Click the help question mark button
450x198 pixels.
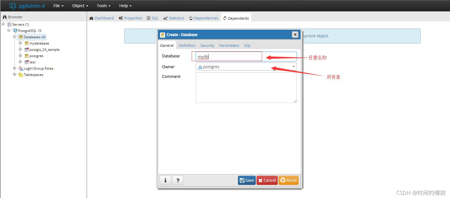click(x=178, y=180)
